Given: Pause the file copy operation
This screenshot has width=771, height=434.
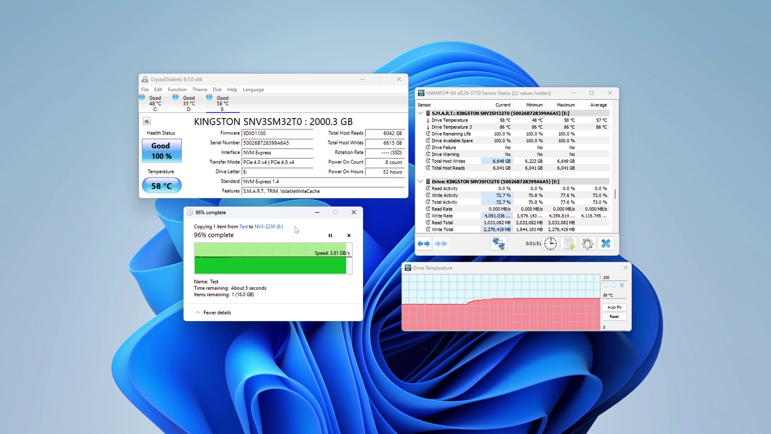Looking at the screenshot, I should point(330,236).
